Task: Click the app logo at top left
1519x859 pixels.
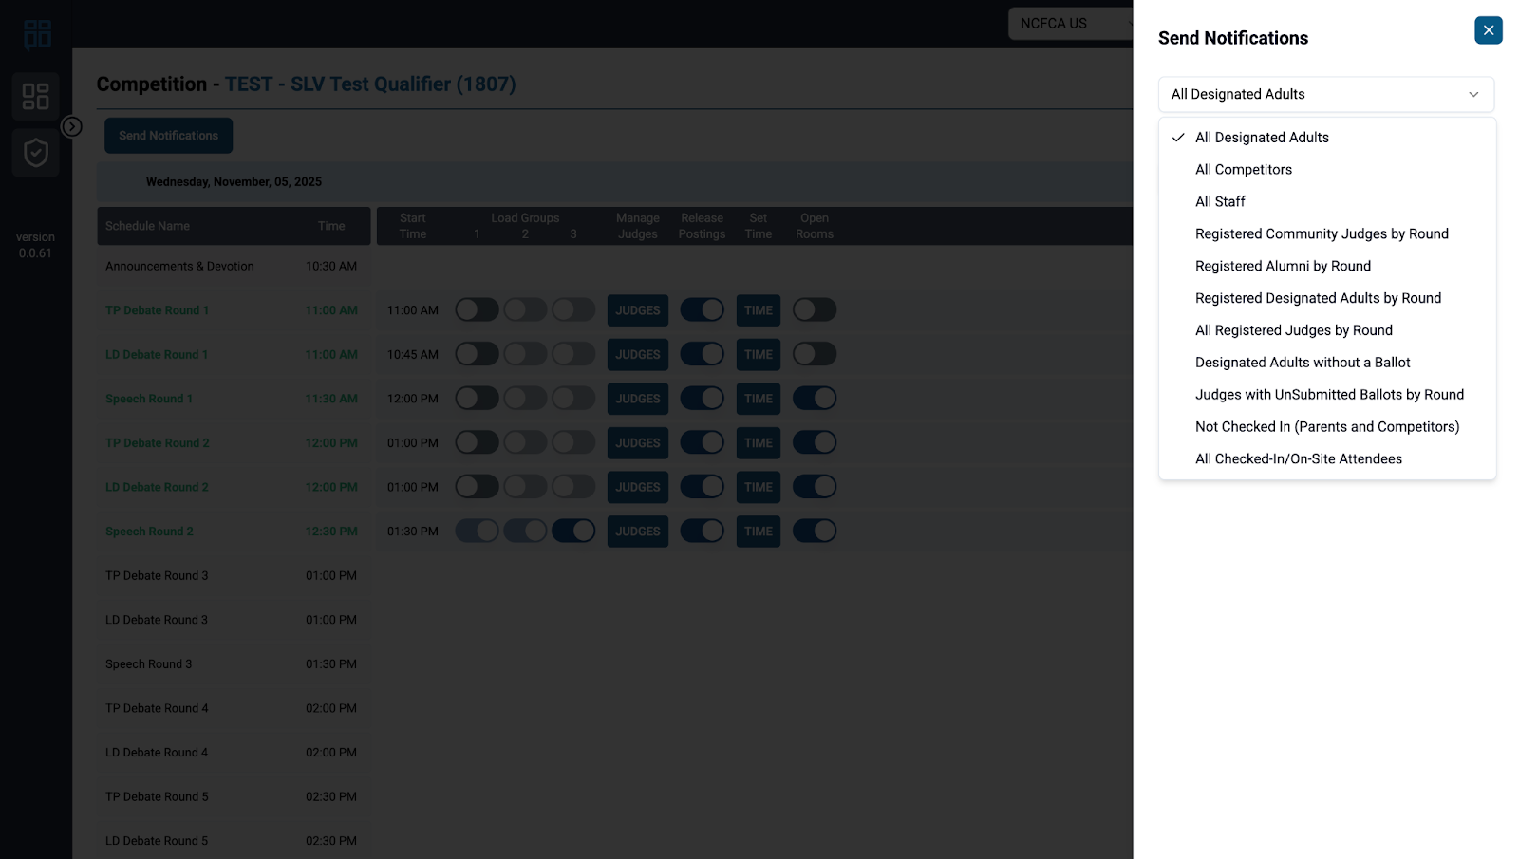Action: [37, 35]
